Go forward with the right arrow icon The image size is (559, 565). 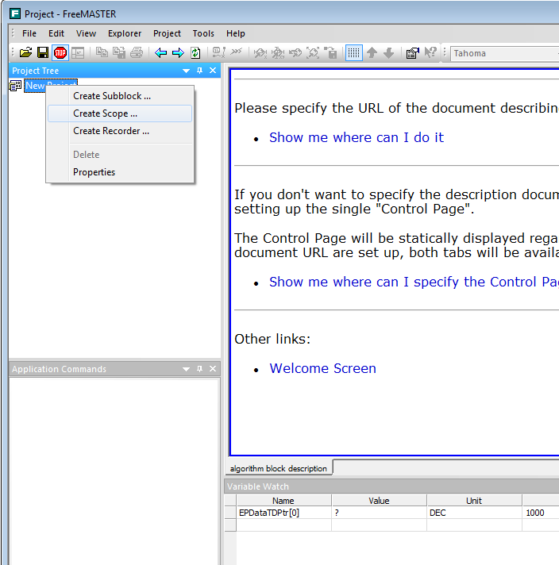178,53
